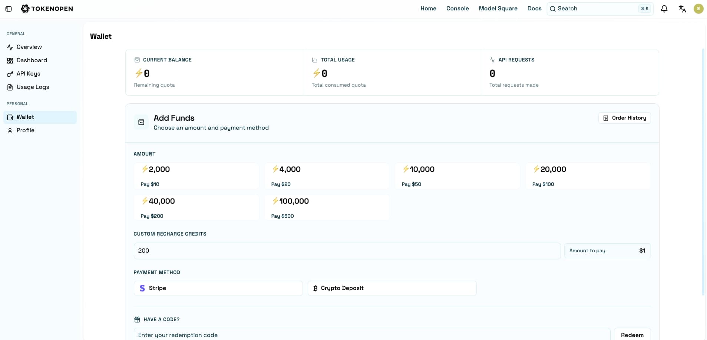Viewport: 707px width, 340px height.
Task: Focus the custom recharge credits field
Action: [347, 251]
